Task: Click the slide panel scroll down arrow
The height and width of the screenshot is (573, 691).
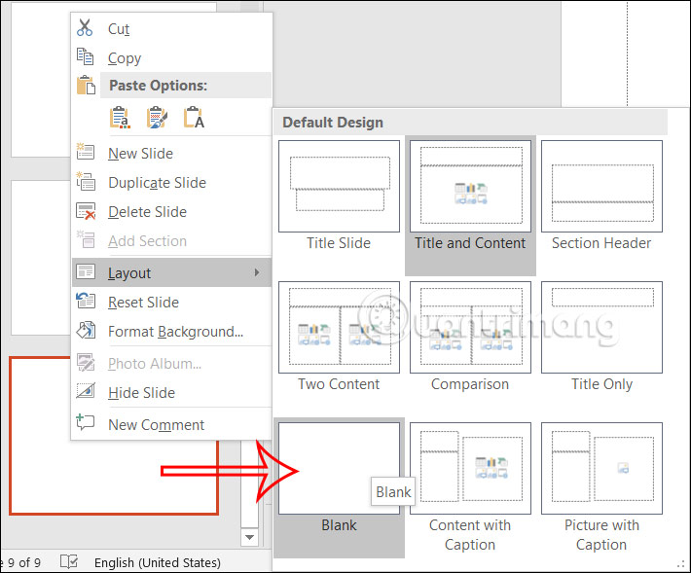Action: (249, 537)
